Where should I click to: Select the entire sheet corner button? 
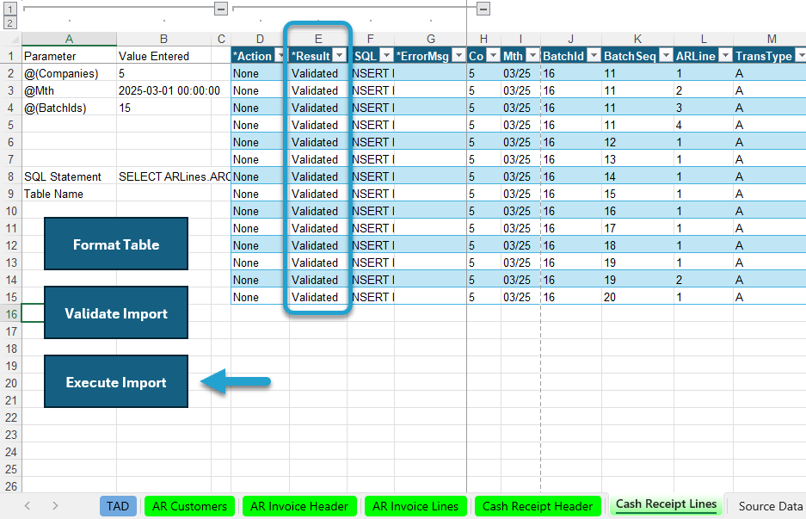click(11, 39)
